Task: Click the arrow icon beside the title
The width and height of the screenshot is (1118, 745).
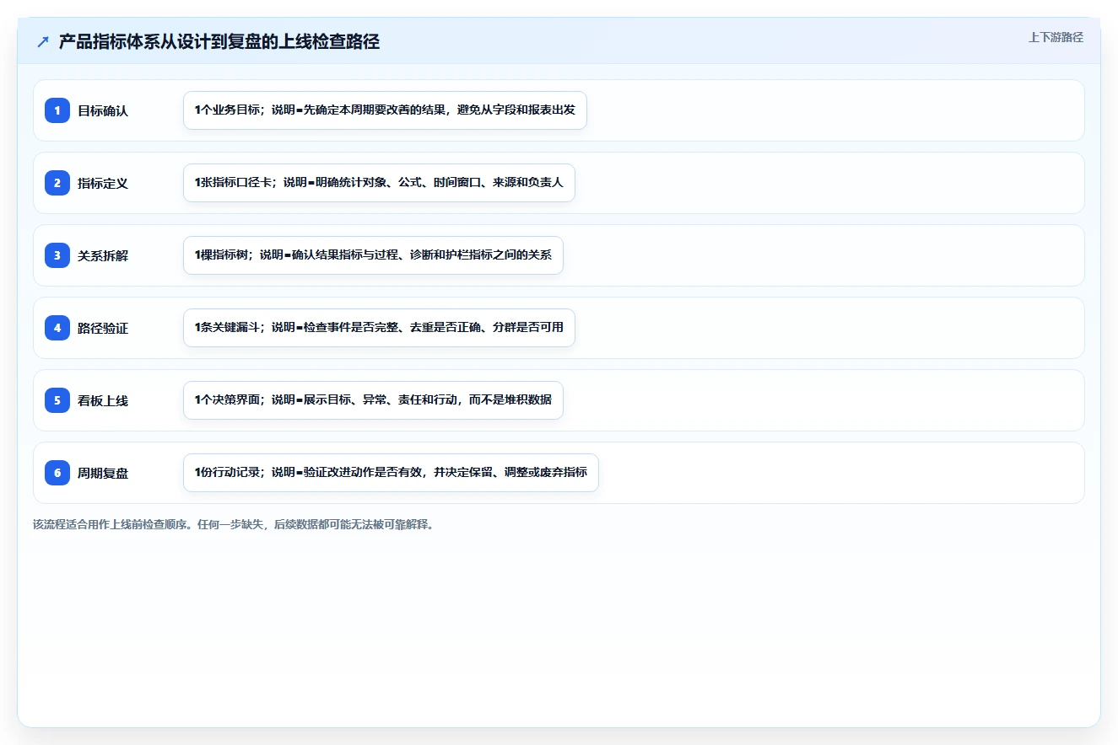Action: tap(43, 42)
